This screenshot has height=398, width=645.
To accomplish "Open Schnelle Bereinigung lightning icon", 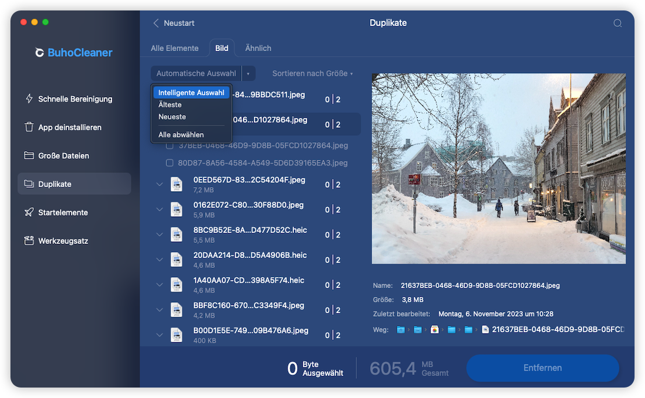I will point(29,99).
